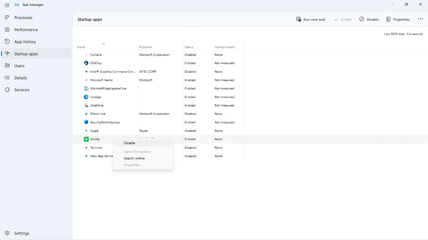This screenshot has height=240, width=428.
Task: Sort by the Status column header
Action: [x=189, y=47]
